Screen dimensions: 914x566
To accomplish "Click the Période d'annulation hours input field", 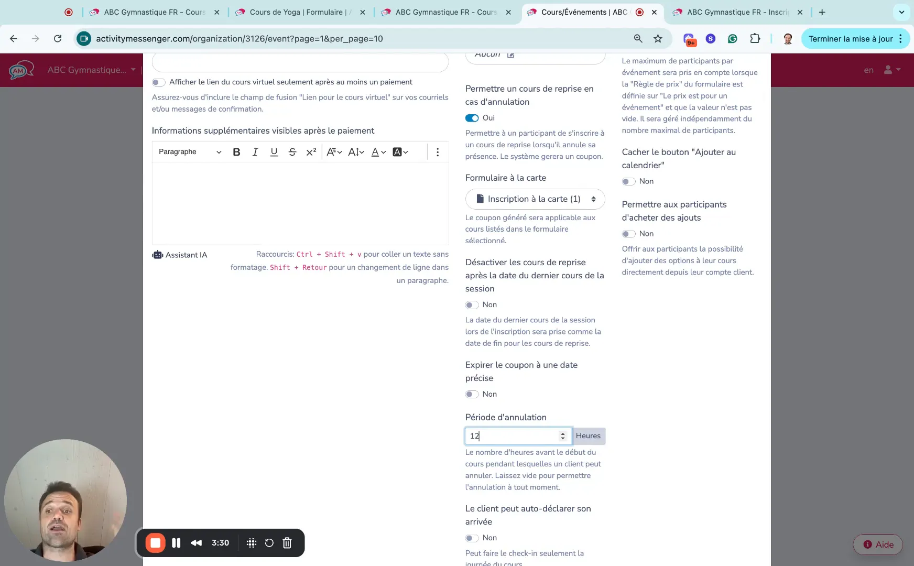I will click(511, 436).
